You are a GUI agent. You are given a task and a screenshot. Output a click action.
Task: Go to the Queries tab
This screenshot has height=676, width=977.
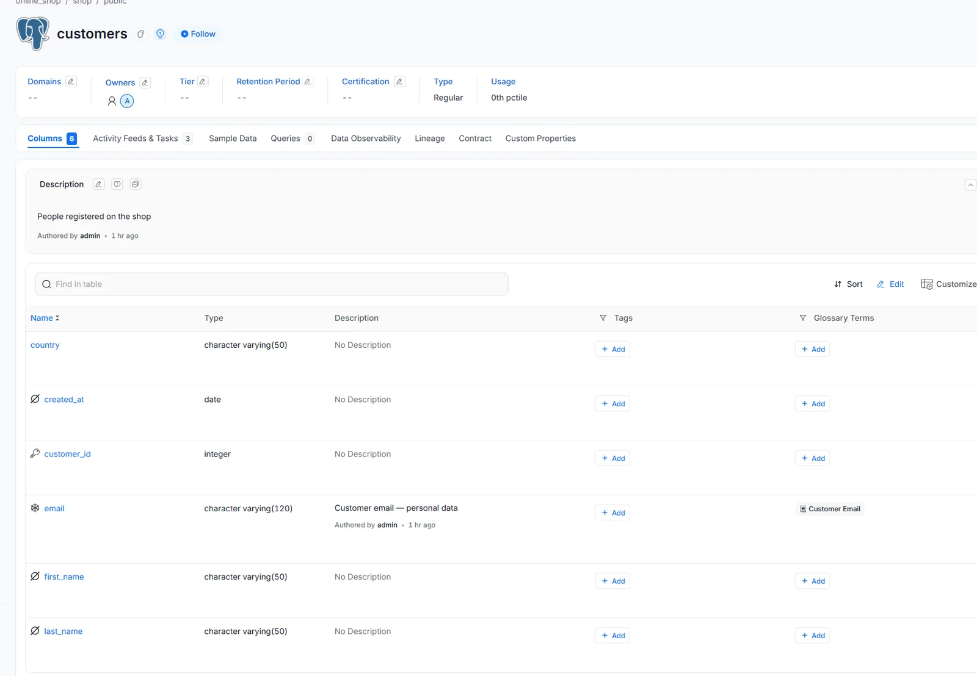click(292, 138)
